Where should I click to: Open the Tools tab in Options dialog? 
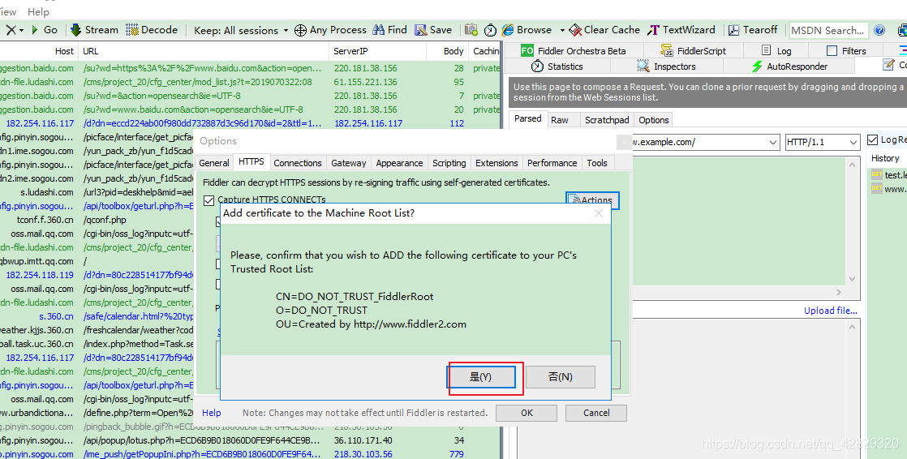point(597,163)
